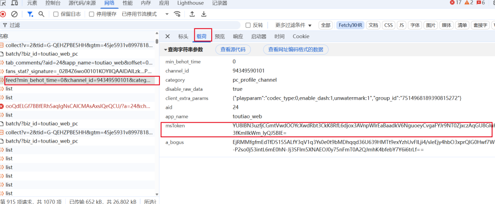Open the 预览 tab of the request
Viewport: 495px width, 204px height.
tap(220, 36)
